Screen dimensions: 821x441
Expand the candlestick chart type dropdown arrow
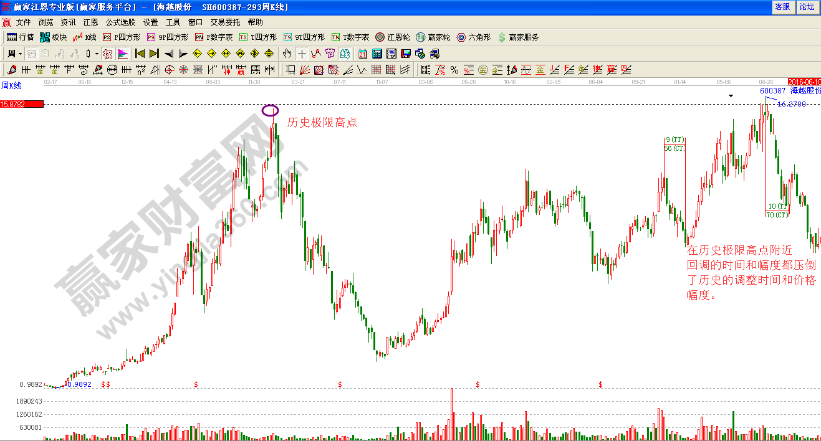[97, 54]
